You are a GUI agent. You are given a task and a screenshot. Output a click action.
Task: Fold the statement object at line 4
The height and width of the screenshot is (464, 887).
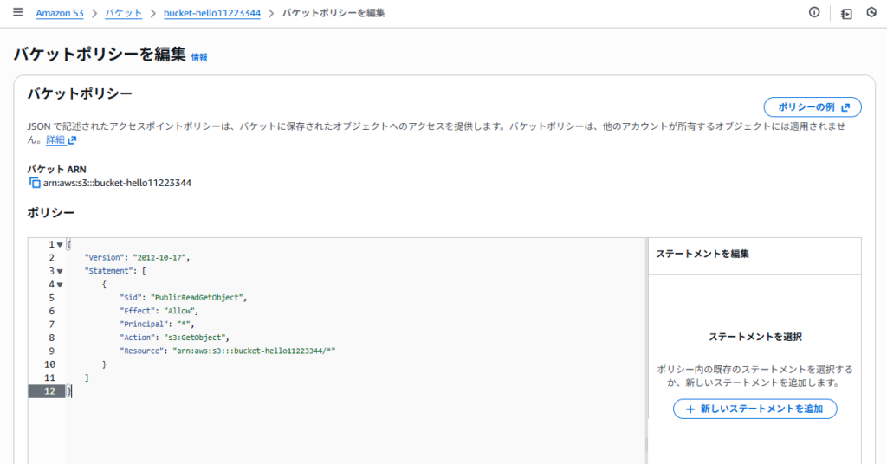tap(60, 285)
